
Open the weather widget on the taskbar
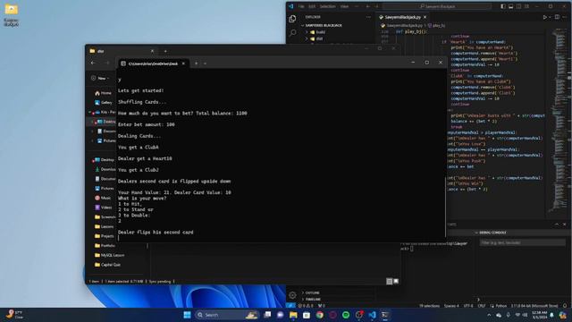(14, 315)
